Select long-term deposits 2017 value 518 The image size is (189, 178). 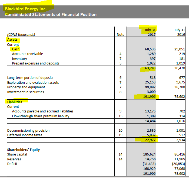153,78
